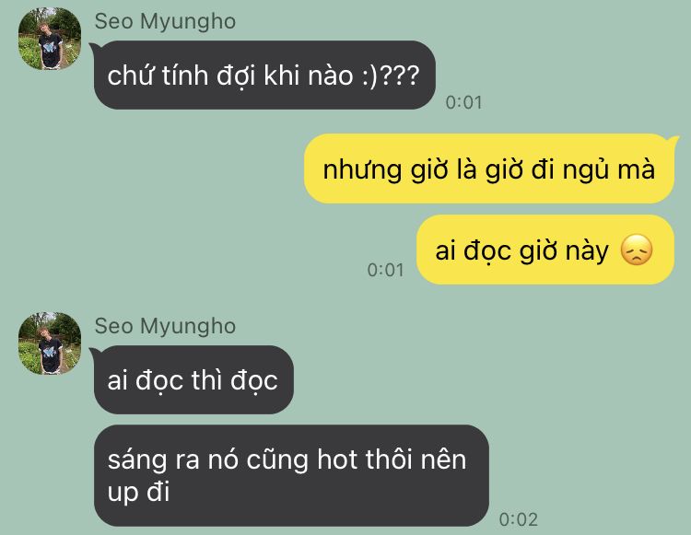Click the tail of the first gray bubble
691x535 pixels.
[94, 48]
